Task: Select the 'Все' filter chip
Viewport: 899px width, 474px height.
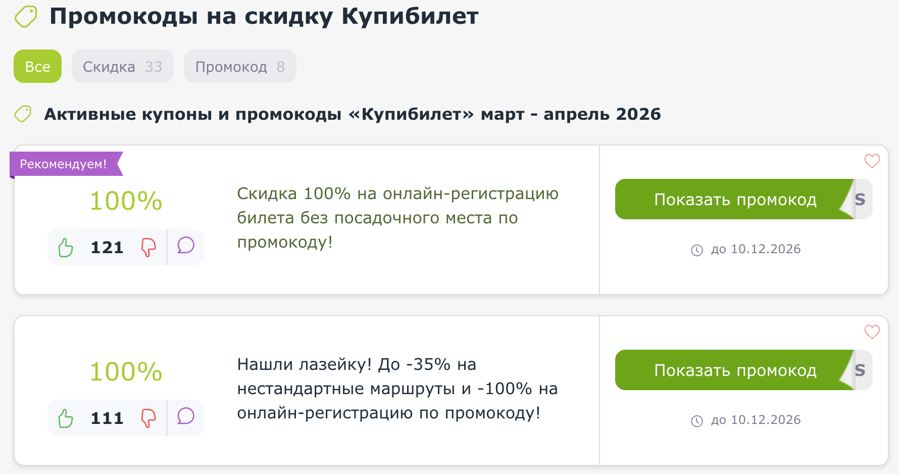Action: (37, 66)
